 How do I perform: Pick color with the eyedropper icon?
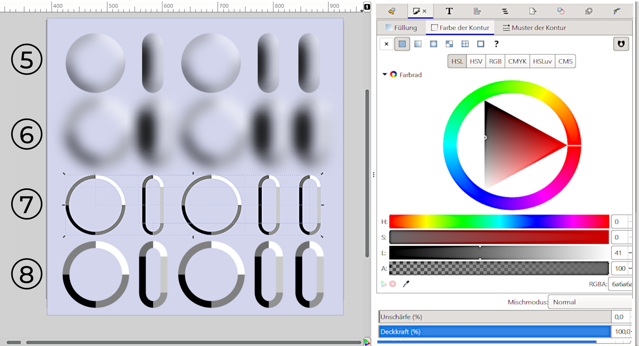[406, 284]
